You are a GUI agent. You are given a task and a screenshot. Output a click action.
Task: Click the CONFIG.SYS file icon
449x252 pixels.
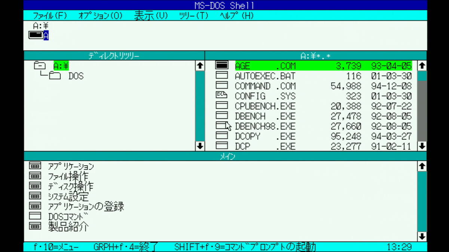pos(222,96)
